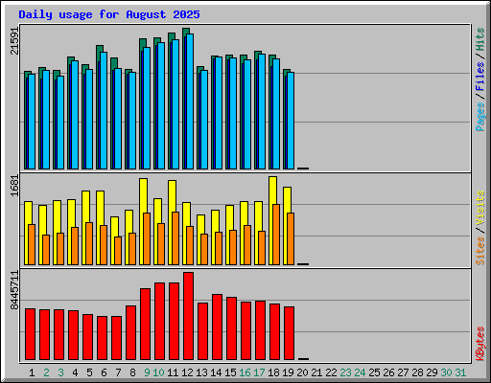Click day label '20' on the x-axis
This screenshot has height=383, width=491.
[x=302, y=372]
